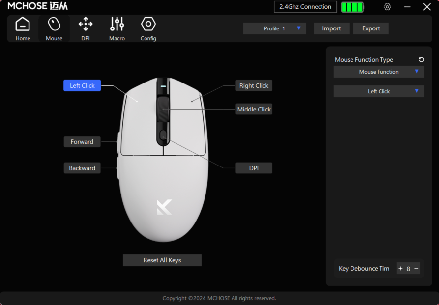The height and width of the screenshot is (305, 439).
Task: Click Reset All Keys
Action: point(162,260)
